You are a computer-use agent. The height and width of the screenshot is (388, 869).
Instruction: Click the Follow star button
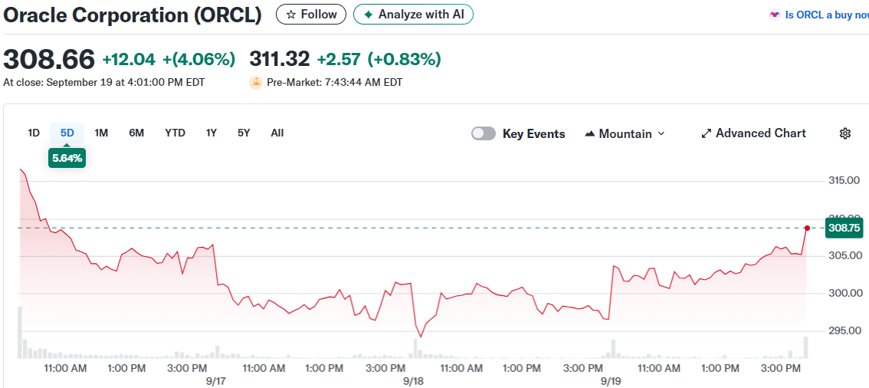coord(311,15)
